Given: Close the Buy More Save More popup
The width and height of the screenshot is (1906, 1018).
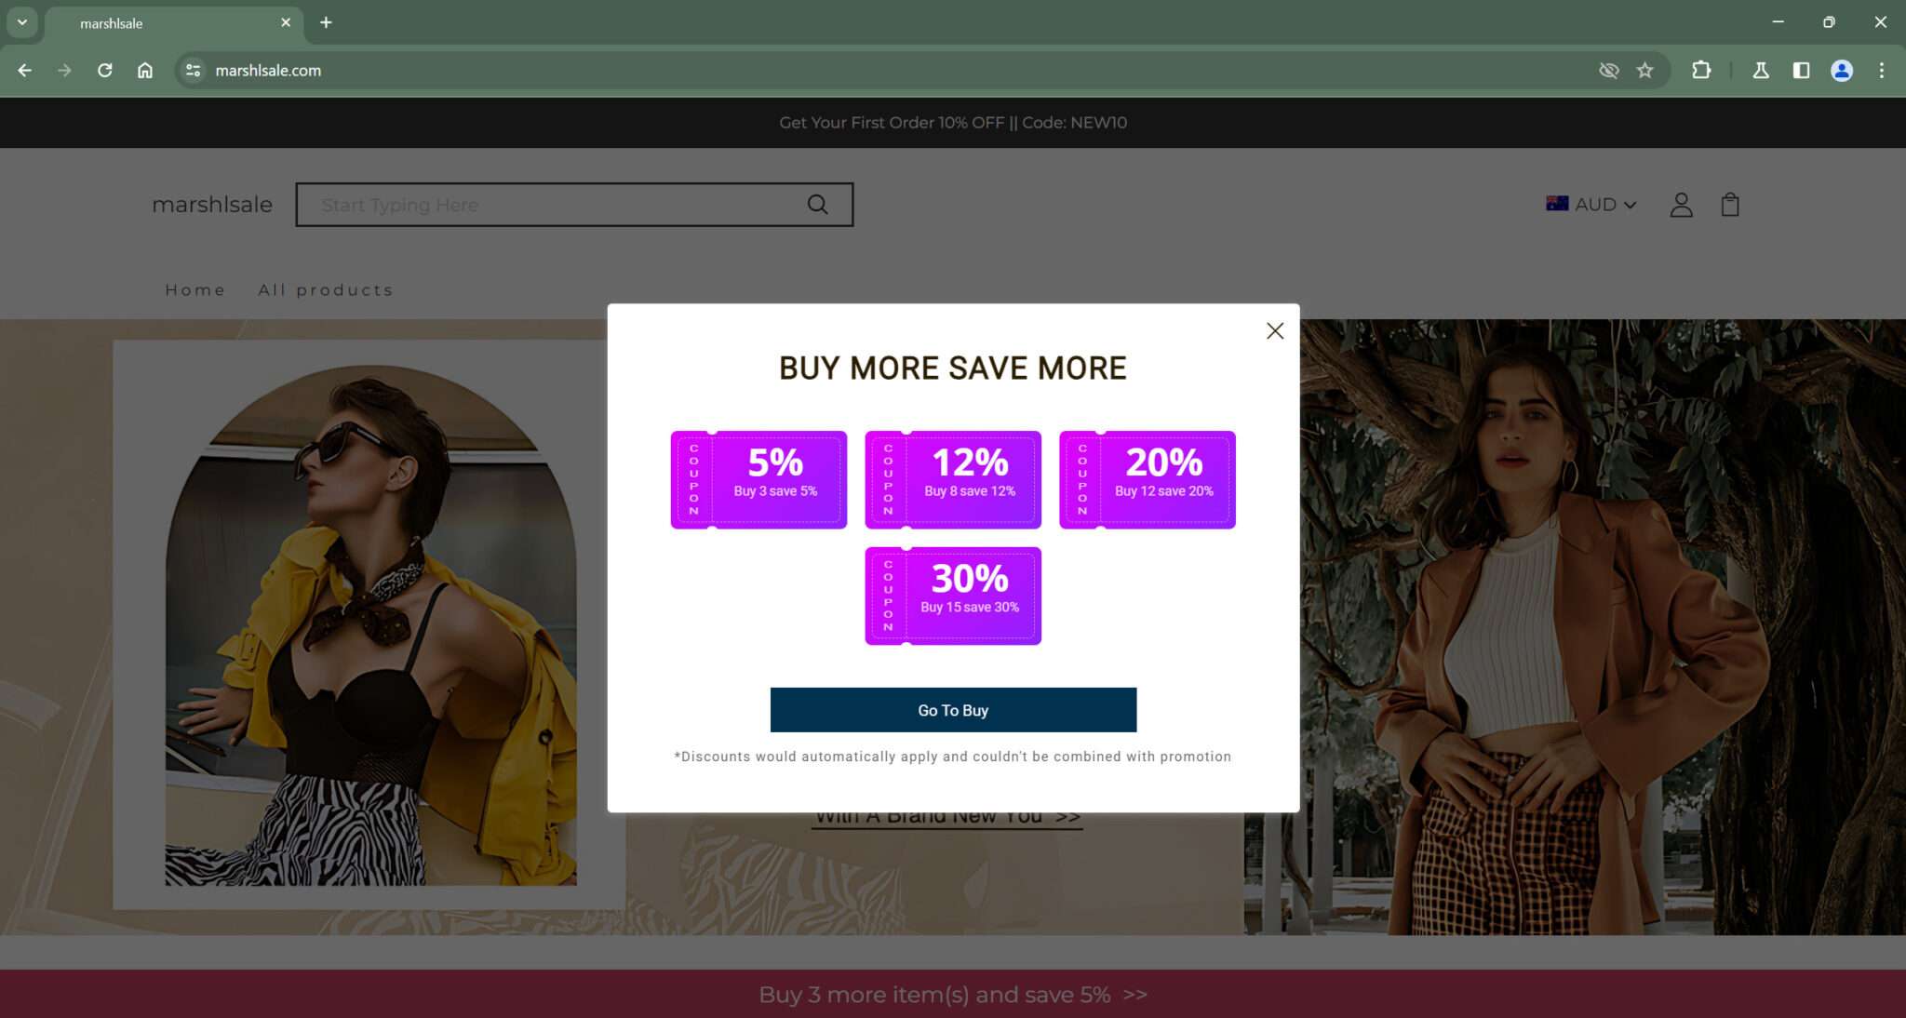Looking at the screenshot, I should (x=1275, y=330).
